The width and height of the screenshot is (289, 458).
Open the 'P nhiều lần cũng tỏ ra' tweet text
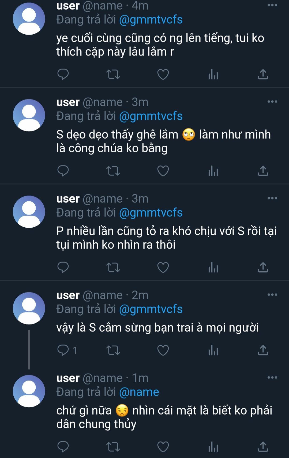click(166, 238)
